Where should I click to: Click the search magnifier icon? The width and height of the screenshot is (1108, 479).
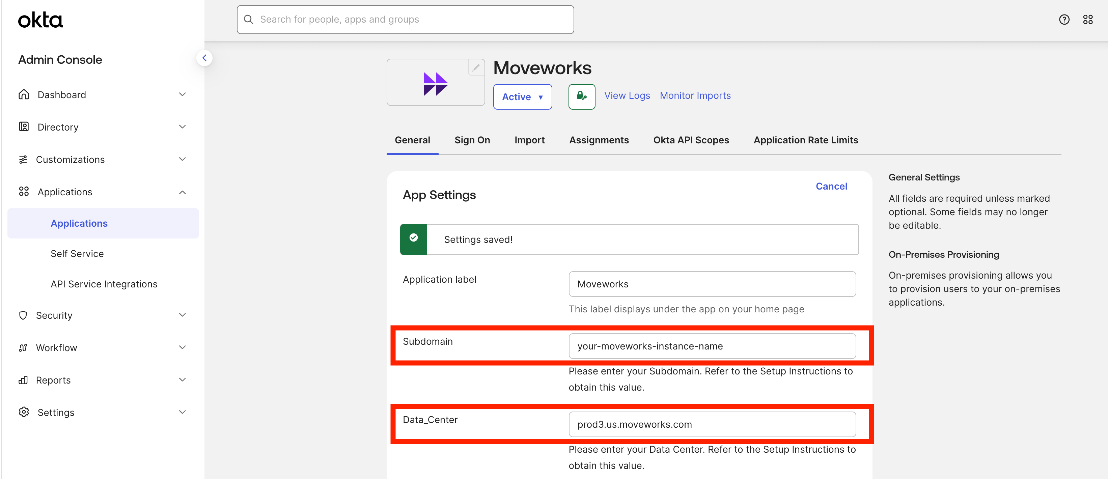tap(248, 19)
